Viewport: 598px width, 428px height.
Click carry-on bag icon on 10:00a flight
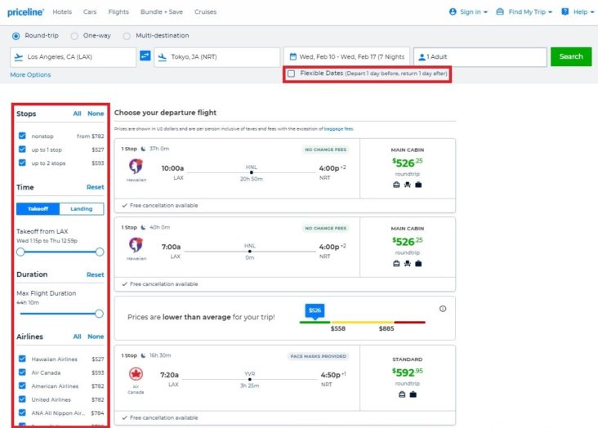pyautogui.click(x=396, y=185)
